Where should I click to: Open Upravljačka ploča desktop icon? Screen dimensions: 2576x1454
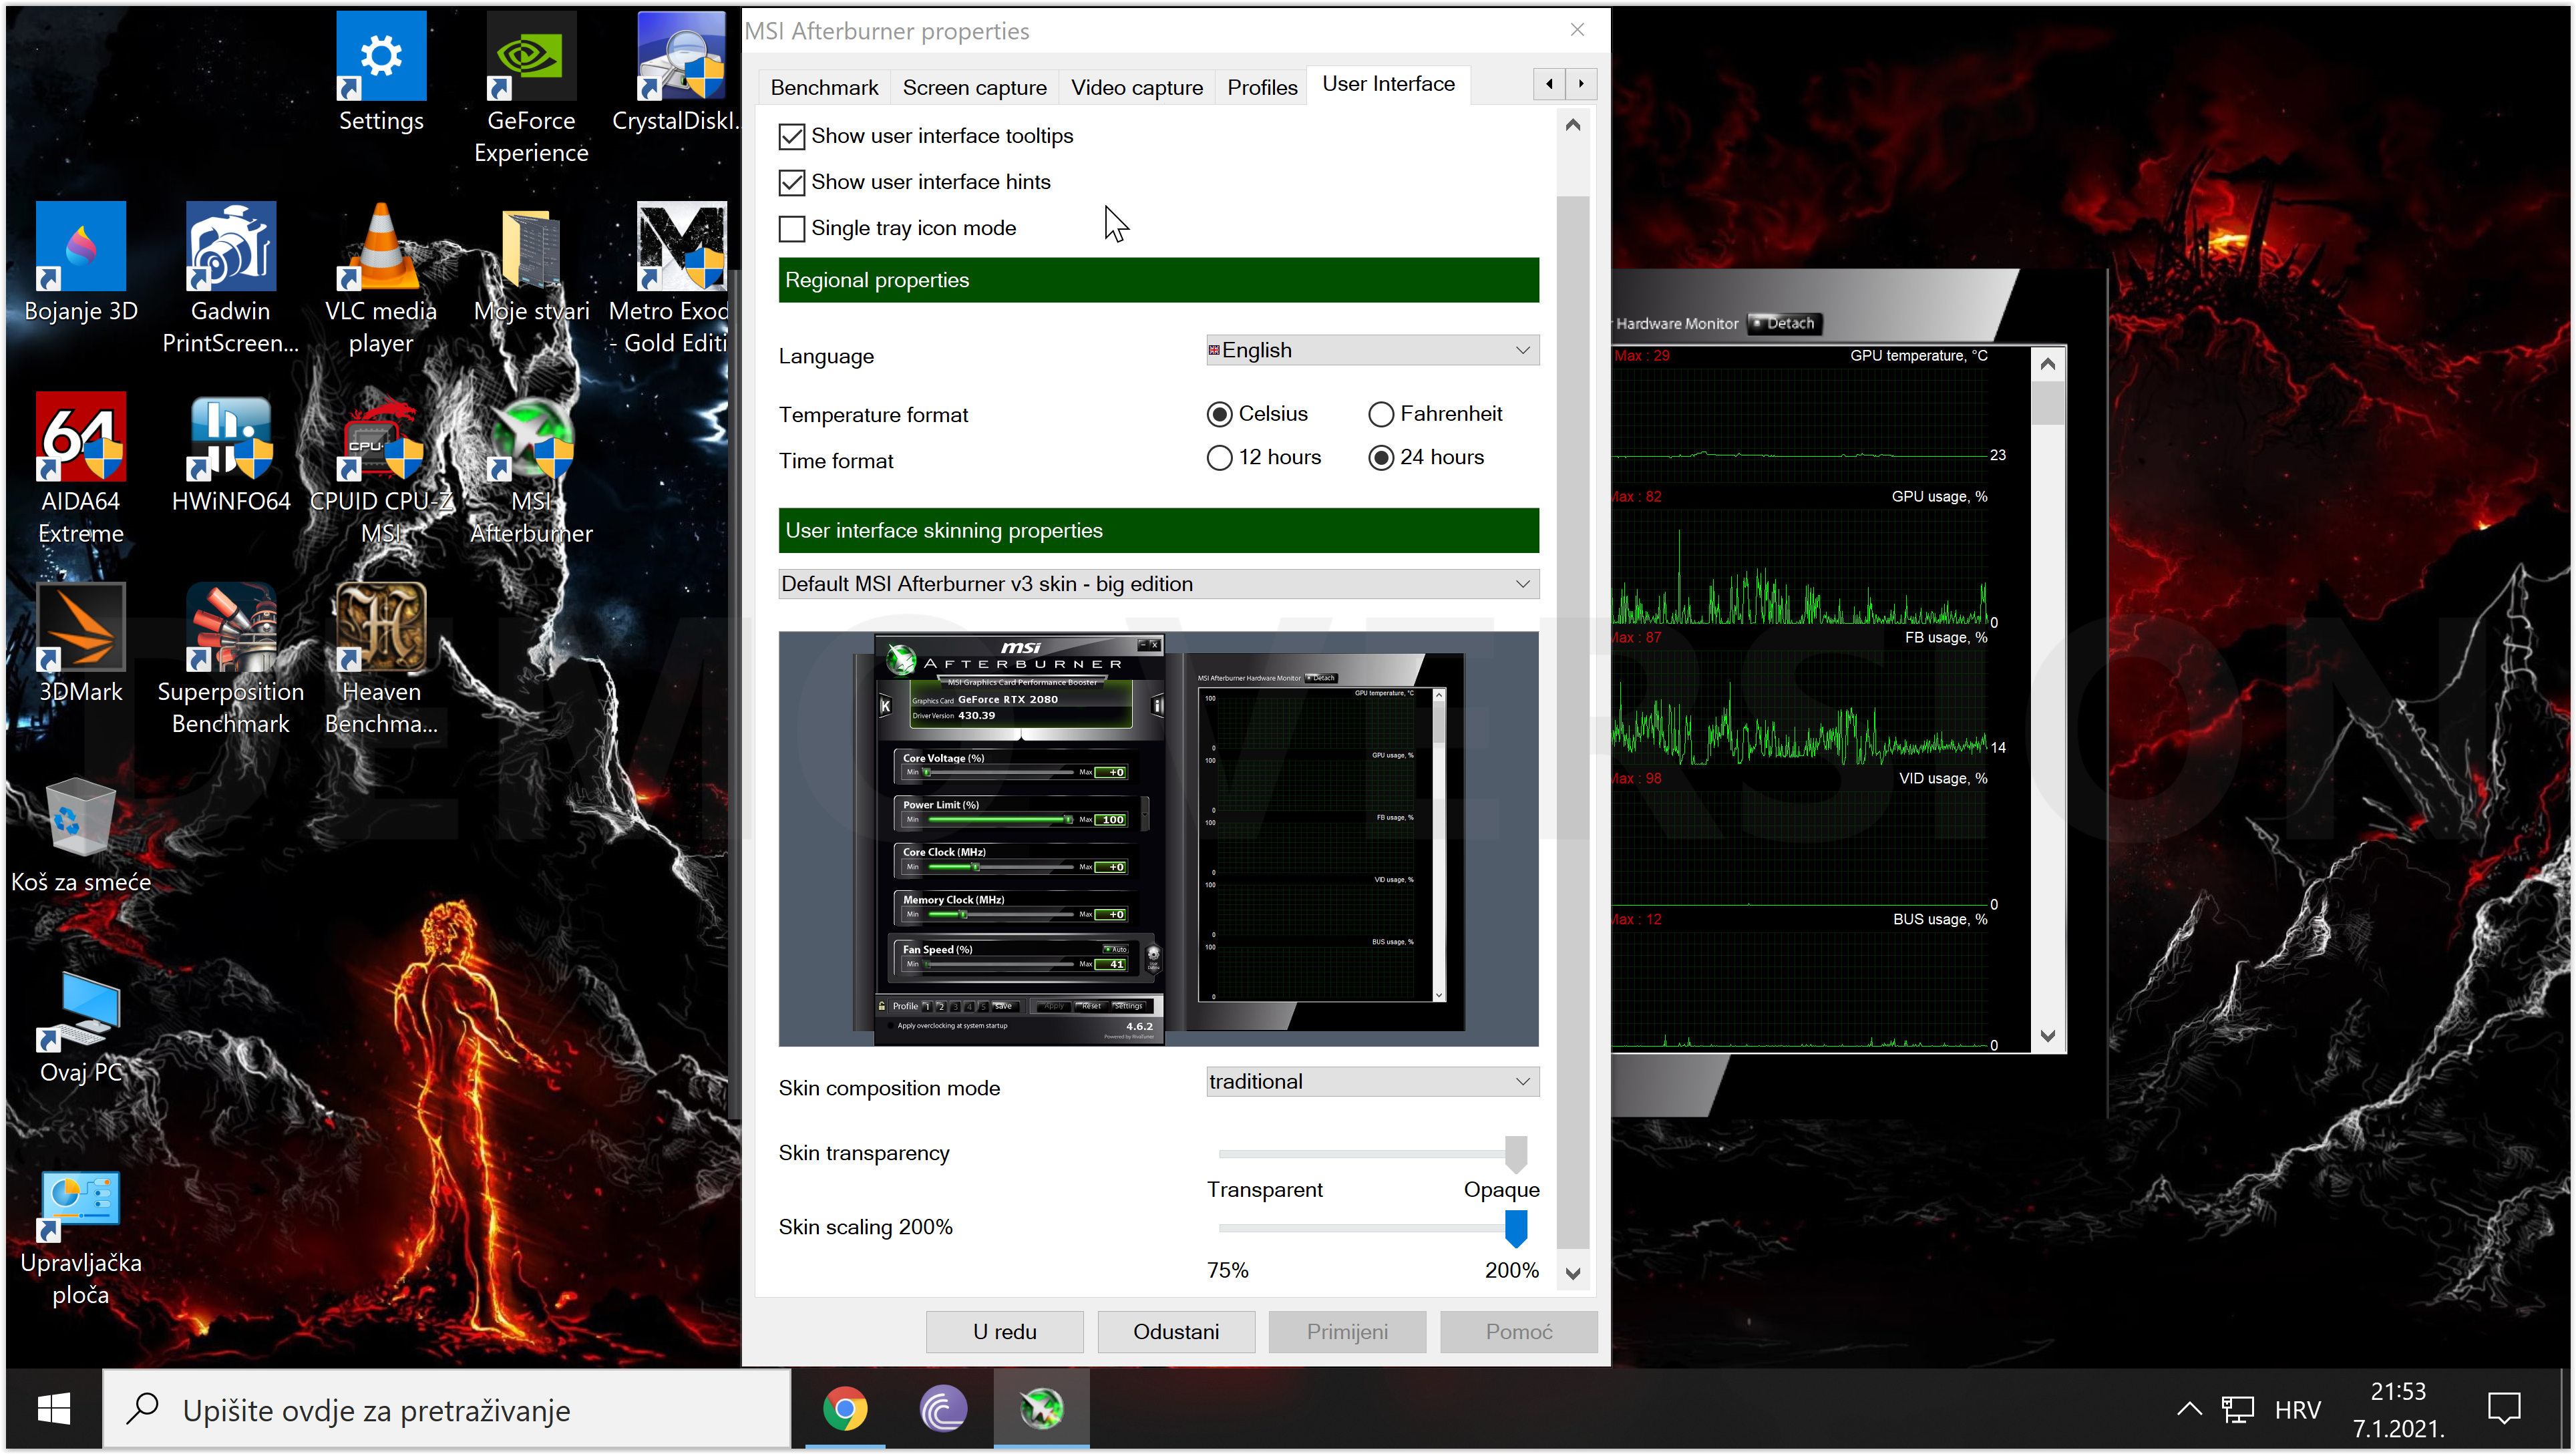tap(81, 1238)
